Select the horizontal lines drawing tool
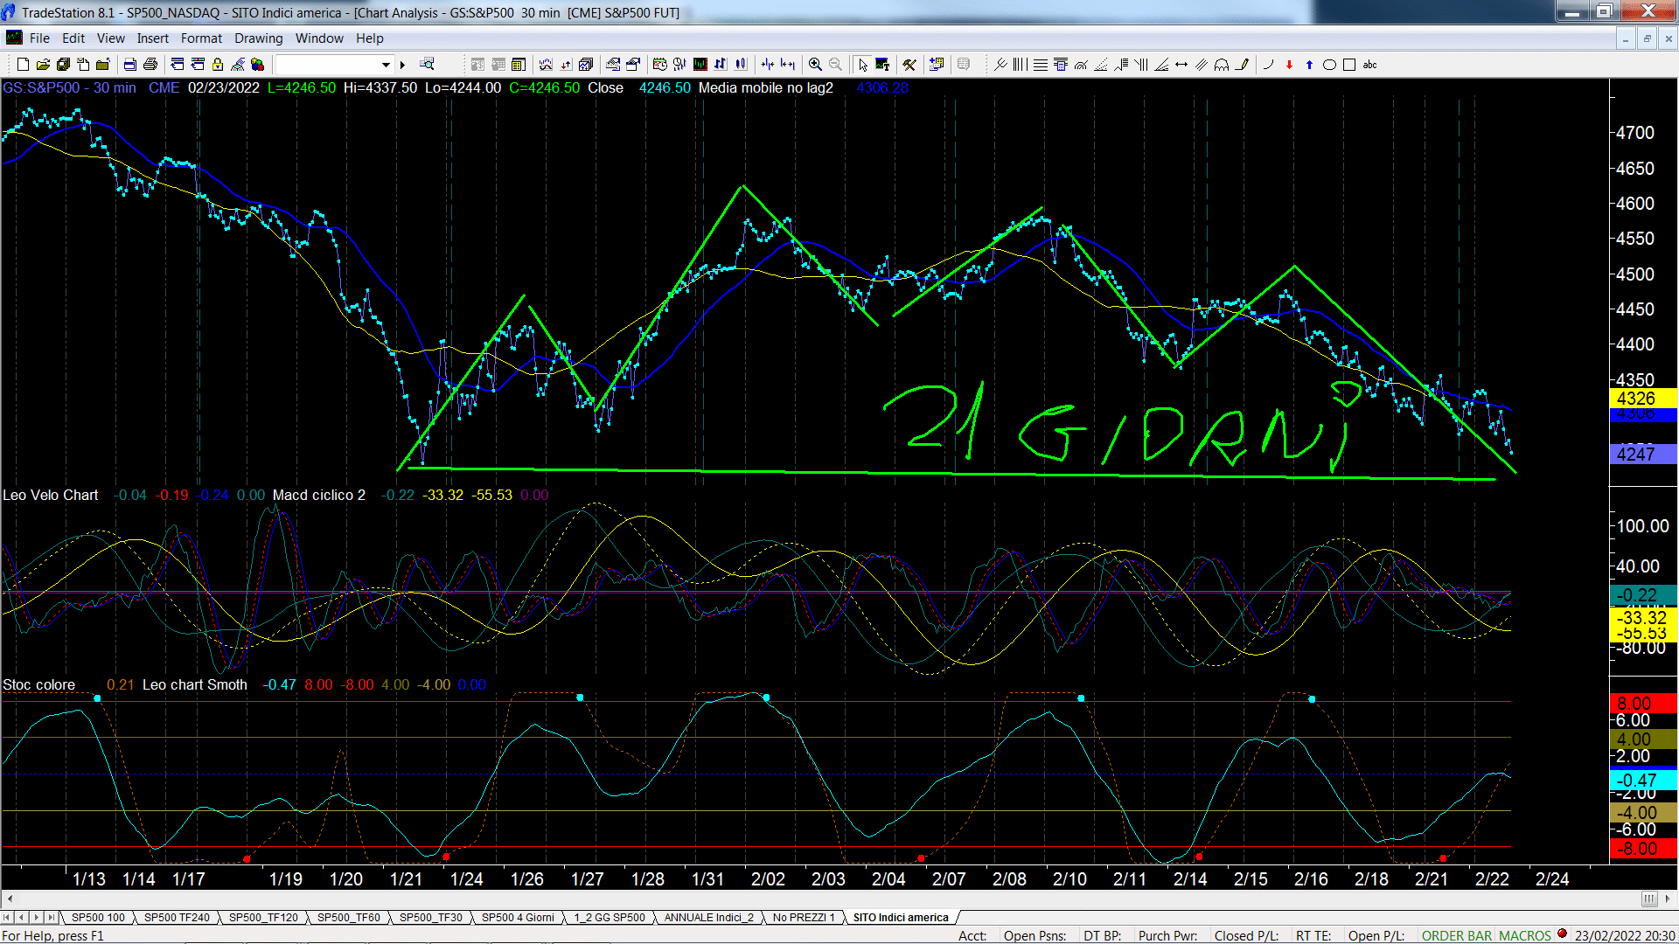The width and height of the screenshot is (1679, 944). (1040, 64)
